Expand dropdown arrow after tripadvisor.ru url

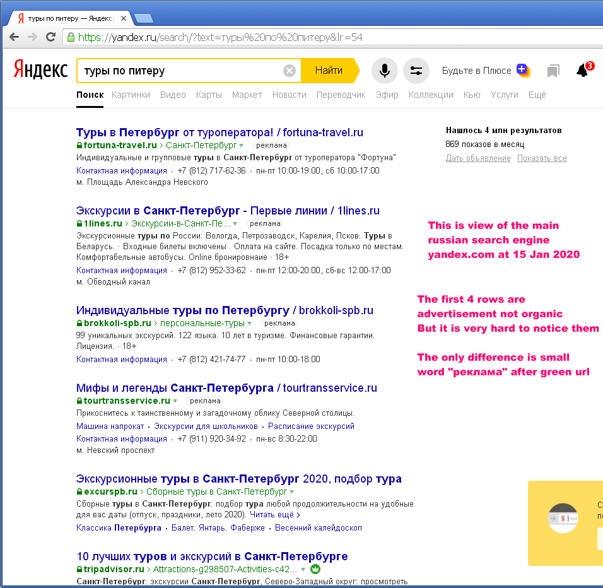(303, 570)
